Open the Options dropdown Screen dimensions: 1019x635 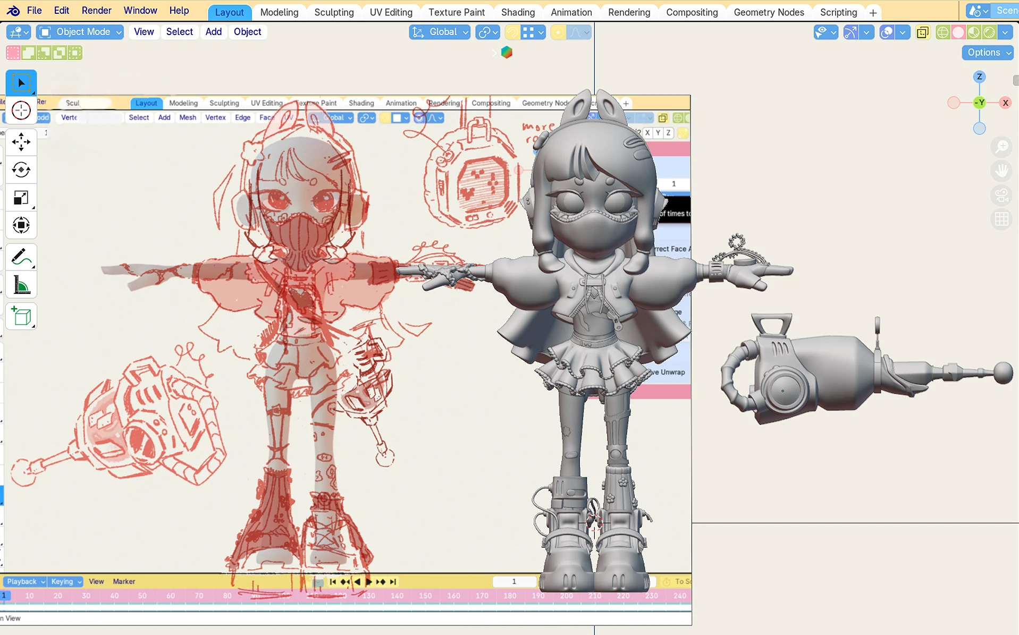tap(988, 53)
